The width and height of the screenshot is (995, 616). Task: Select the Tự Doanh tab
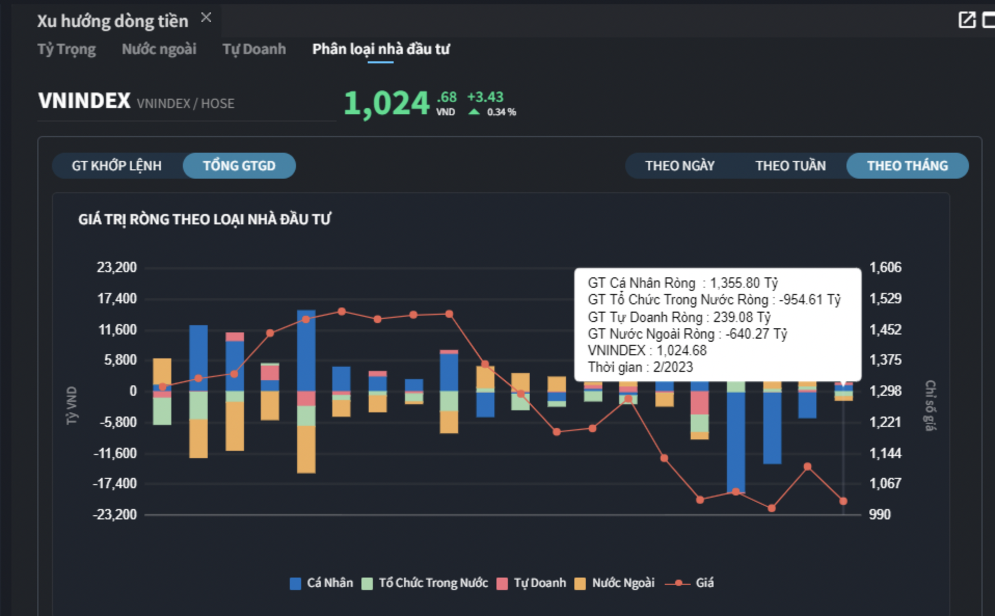[254, 49]
